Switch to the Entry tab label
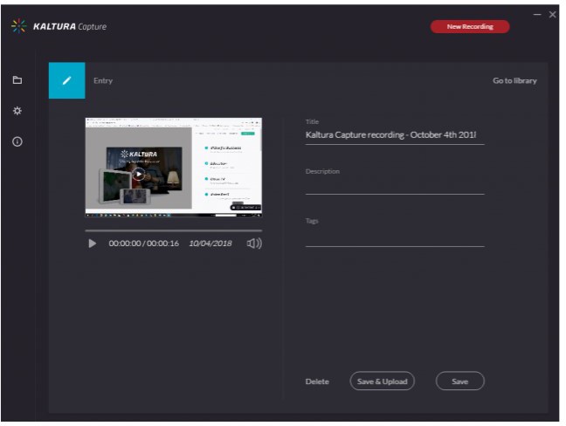Image resolution: width=566 pixels, height=426 pixels. point(103,81)
